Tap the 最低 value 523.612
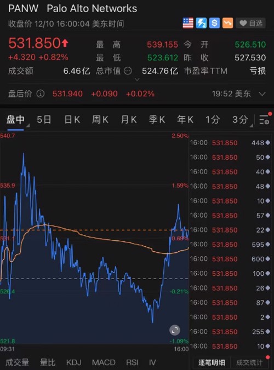This screenshot has width=274, height=370. (163, 58)
